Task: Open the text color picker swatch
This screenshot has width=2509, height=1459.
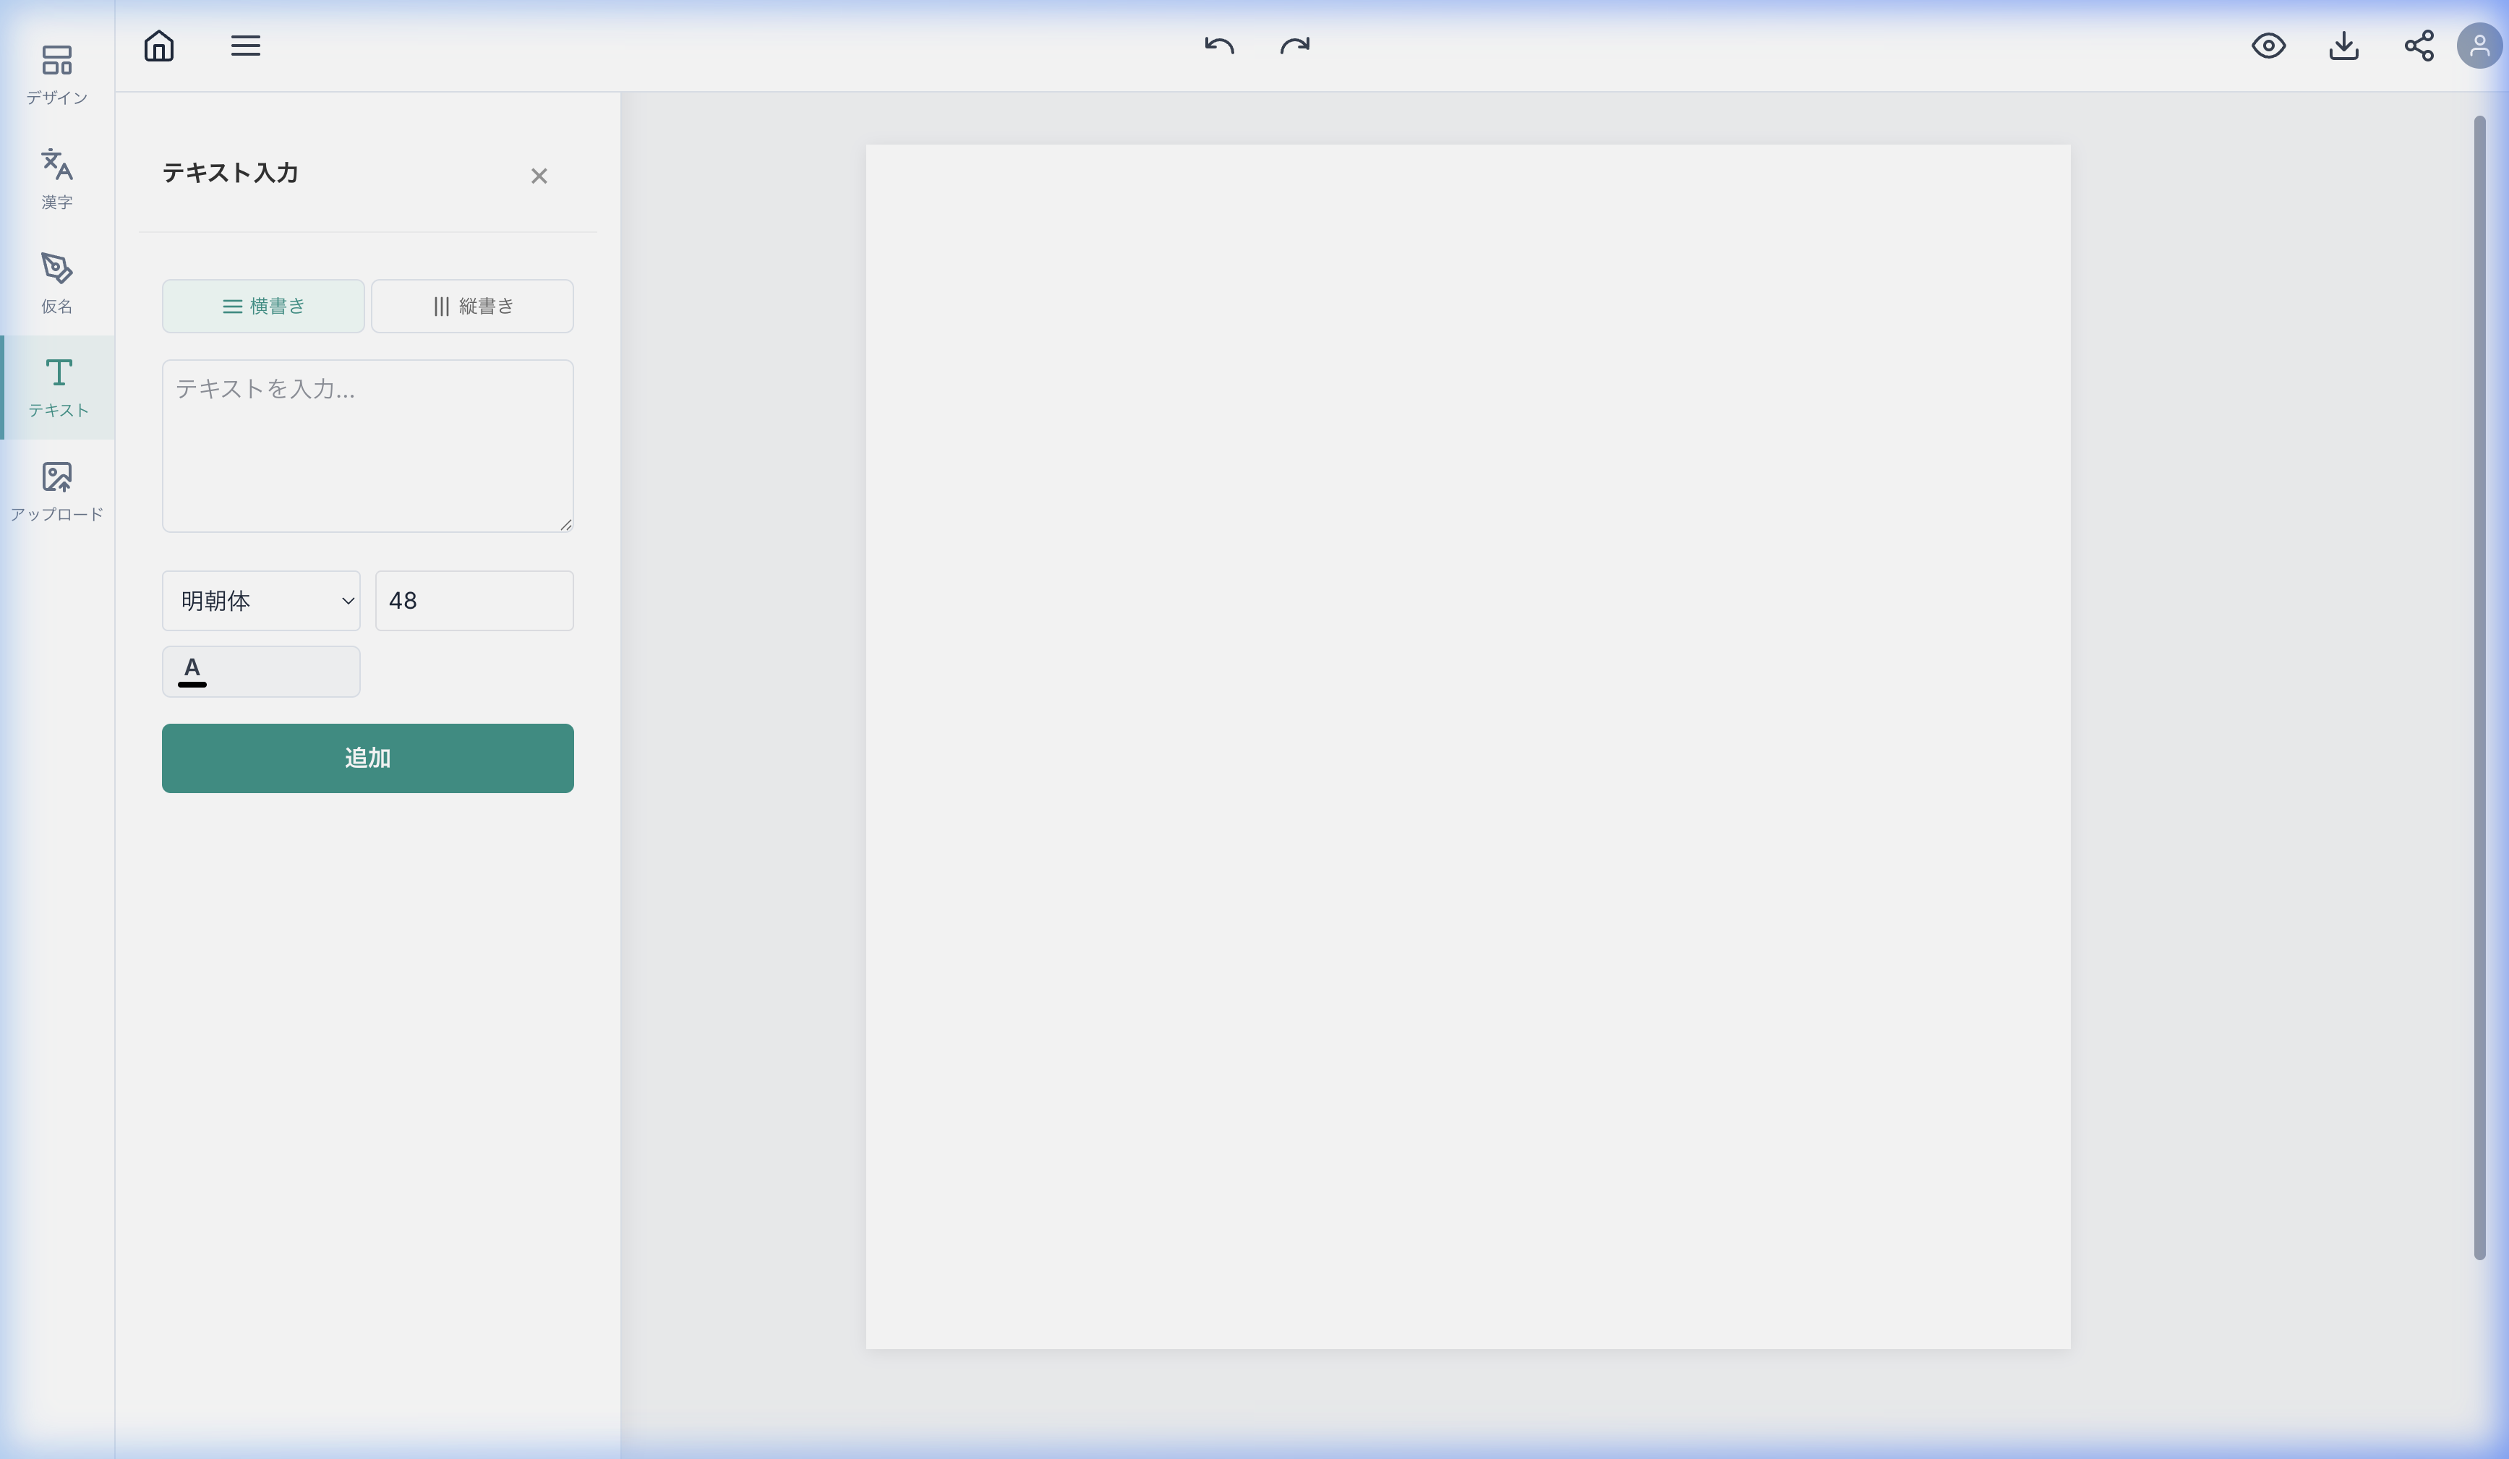Action: pyautogui.click(x=261, y=672)
